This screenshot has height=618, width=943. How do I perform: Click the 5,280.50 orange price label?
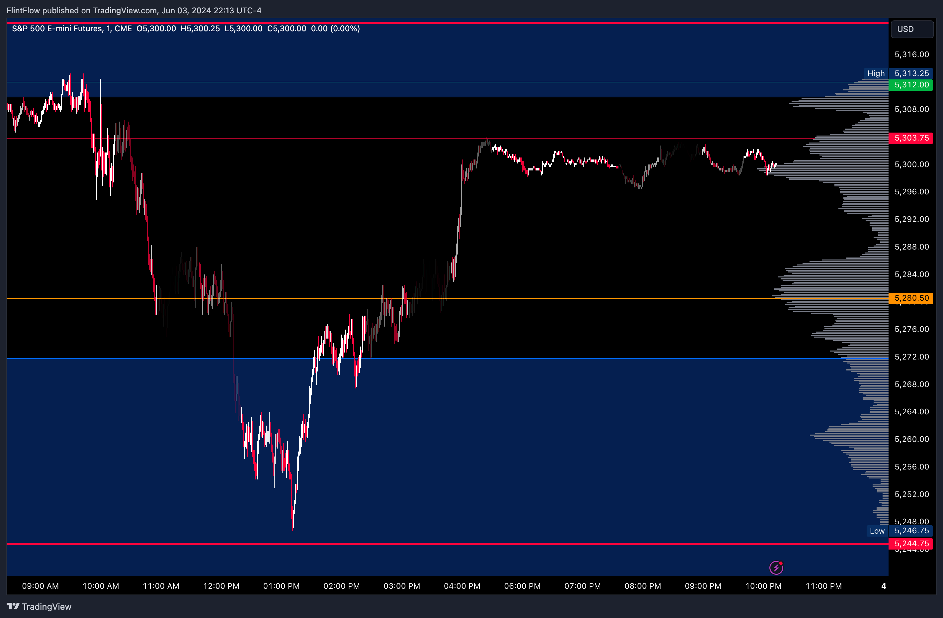coord(911,298)
